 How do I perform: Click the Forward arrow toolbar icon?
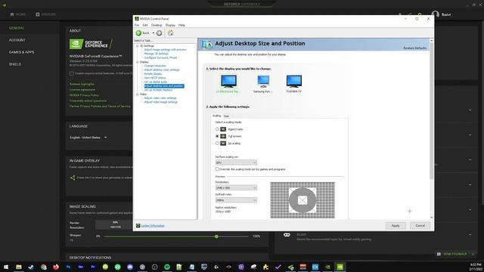click(159, 33)
